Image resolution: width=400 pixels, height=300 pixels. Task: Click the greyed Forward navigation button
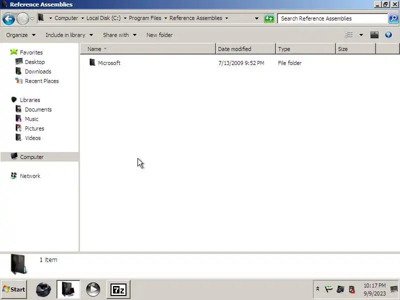pos(22,18)
